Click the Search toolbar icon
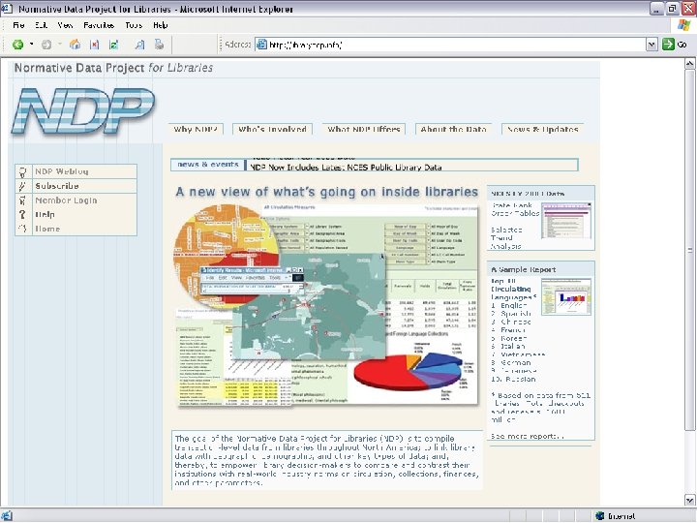This screenshot has height=523, width=697. point(140,45)
